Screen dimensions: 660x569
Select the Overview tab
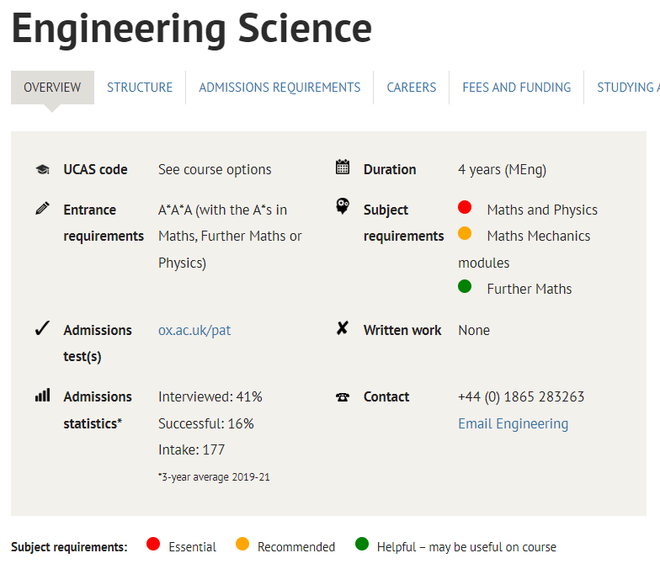52,88
